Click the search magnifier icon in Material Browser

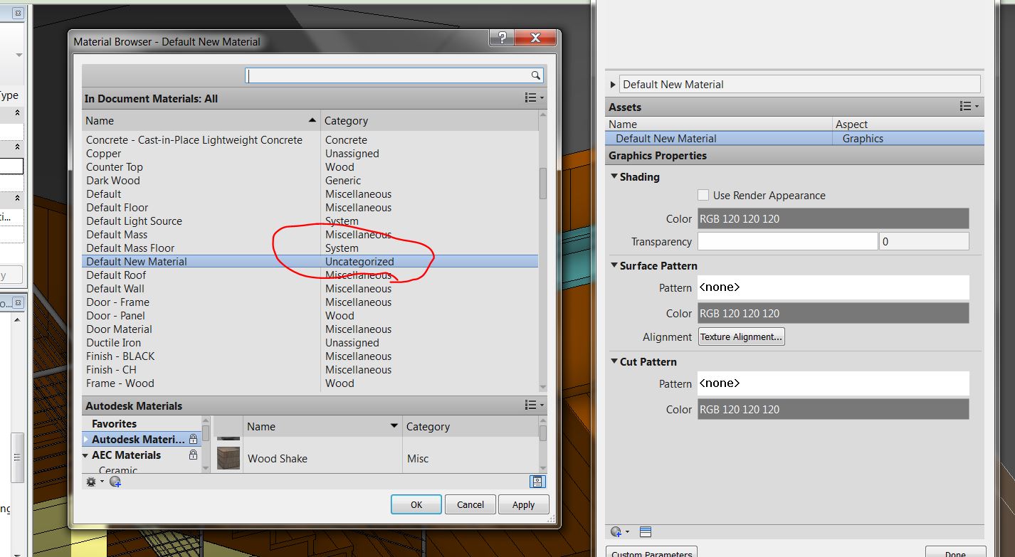point(535,75)
